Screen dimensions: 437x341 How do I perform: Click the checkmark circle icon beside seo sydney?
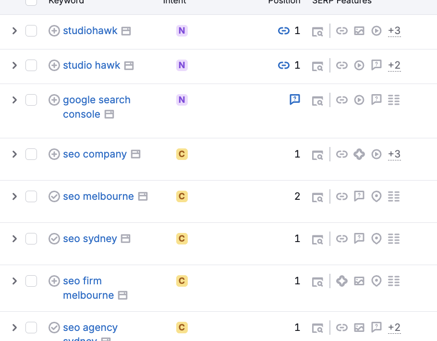[x=54, y=239]
